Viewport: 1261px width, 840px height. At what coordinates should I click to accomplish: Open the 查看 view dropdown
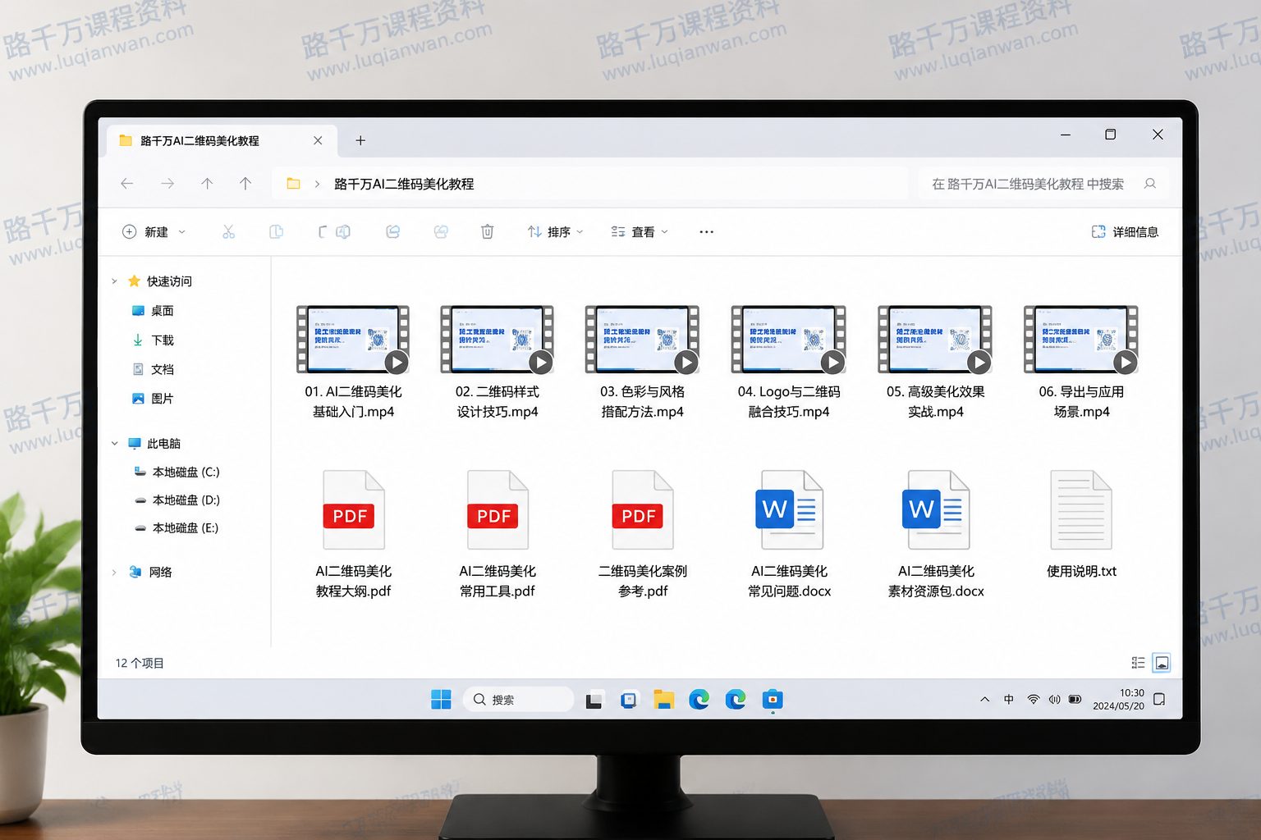[x=640, y=232]
